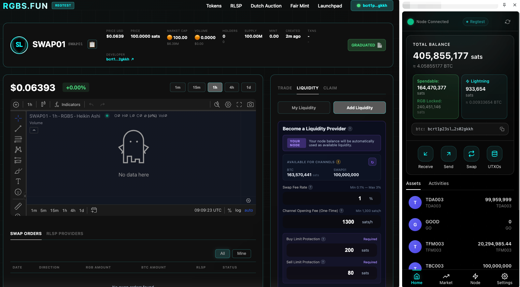Switch to the CLAIM tab
This screenshot has height=287, width=520.
tap(330, 88)
